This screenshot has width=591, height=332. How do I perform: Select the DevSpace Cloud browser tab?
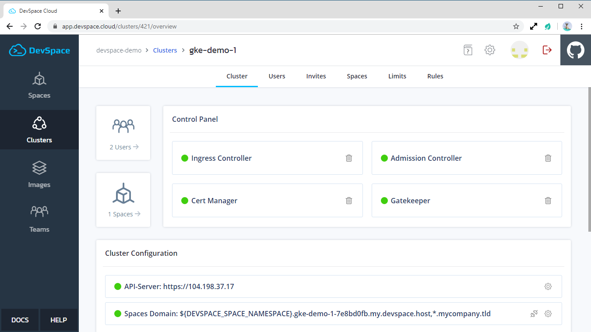pyautogui.click(x=56, y=11)
